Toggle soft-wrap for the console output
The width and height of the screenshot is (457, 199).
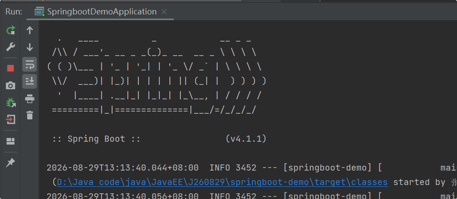(x=30, y=64)
